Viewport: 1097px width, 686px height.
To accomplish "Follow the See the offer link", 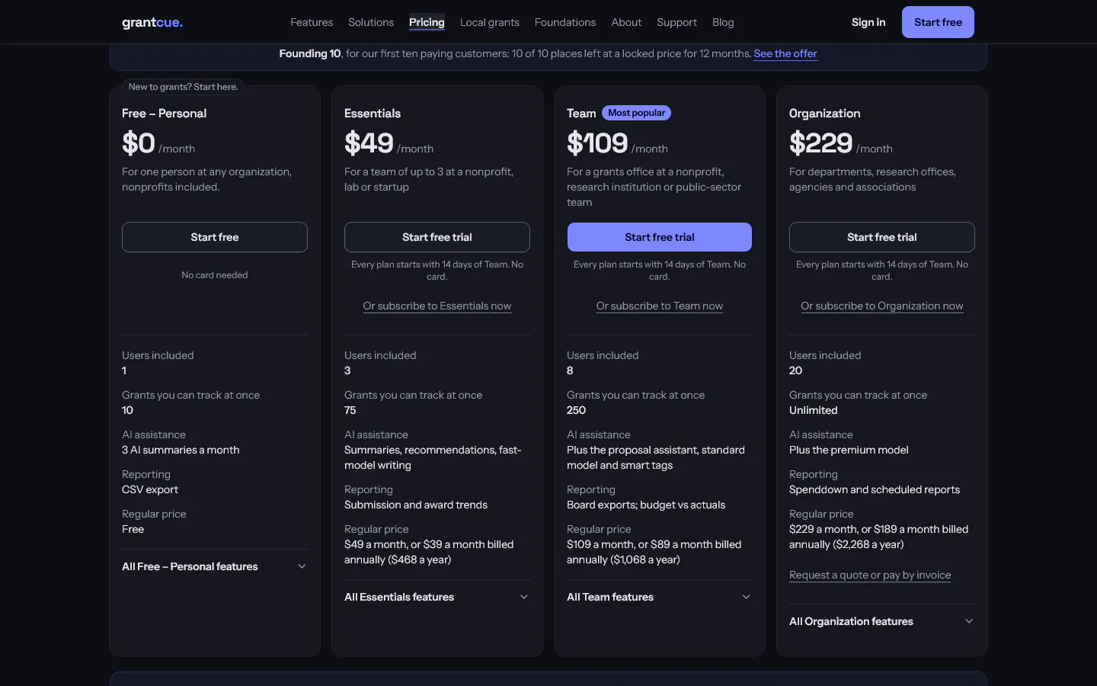I will [x=785, y=53].
